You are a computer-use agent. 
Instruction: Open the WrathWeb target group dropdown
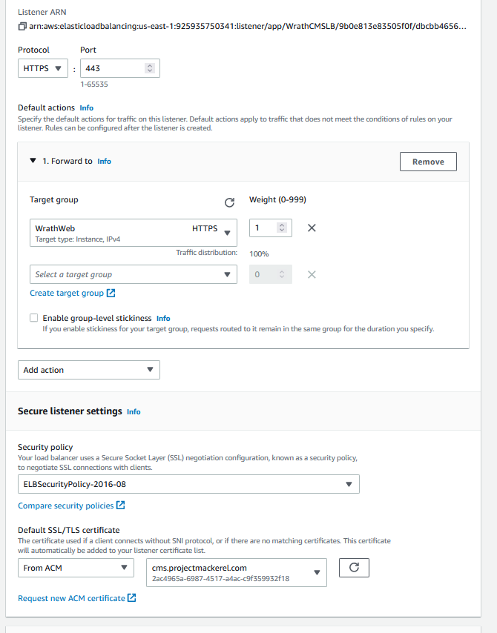pyautogui.click(x=134, y=232)
